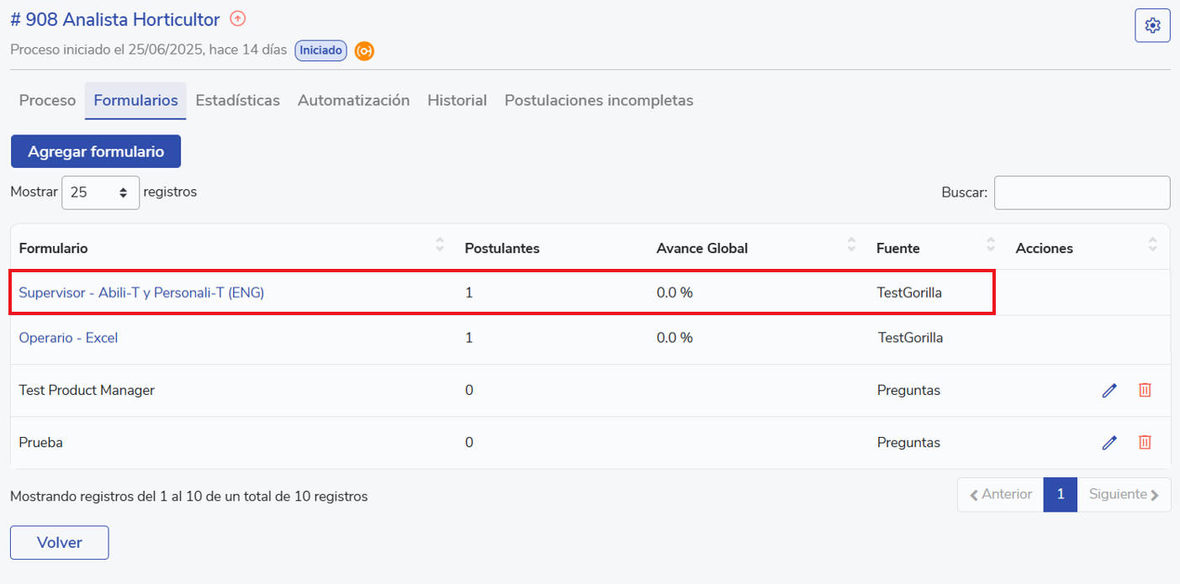Open the Operario - Excel form link
Screen dimensions: 1180x584
(68, 338)
